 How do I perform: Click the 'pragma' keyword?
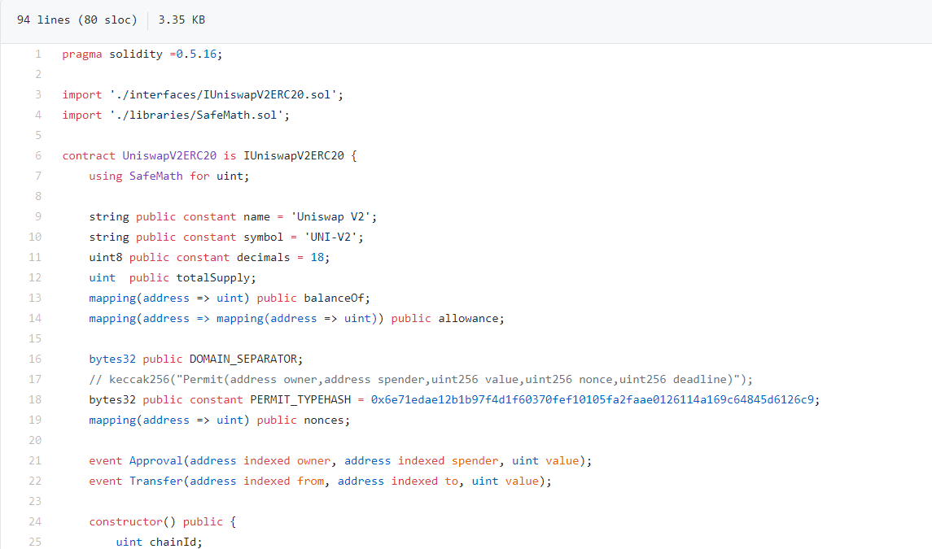pos(82,54)
